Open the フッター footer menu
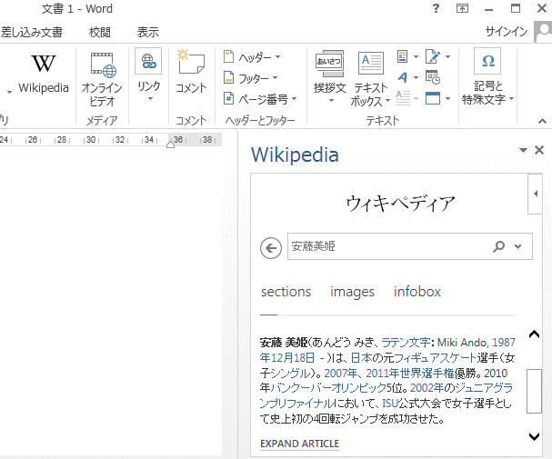Image resolution: width=552 pixels, height=459 pixels. (x=251, y=78)
